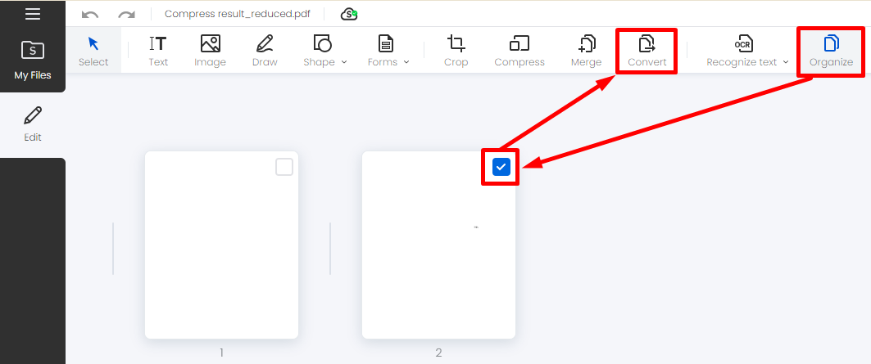Screen dimensions: 871x364
Task: Click the Undo arrow icon
Action: pos(90,15)
